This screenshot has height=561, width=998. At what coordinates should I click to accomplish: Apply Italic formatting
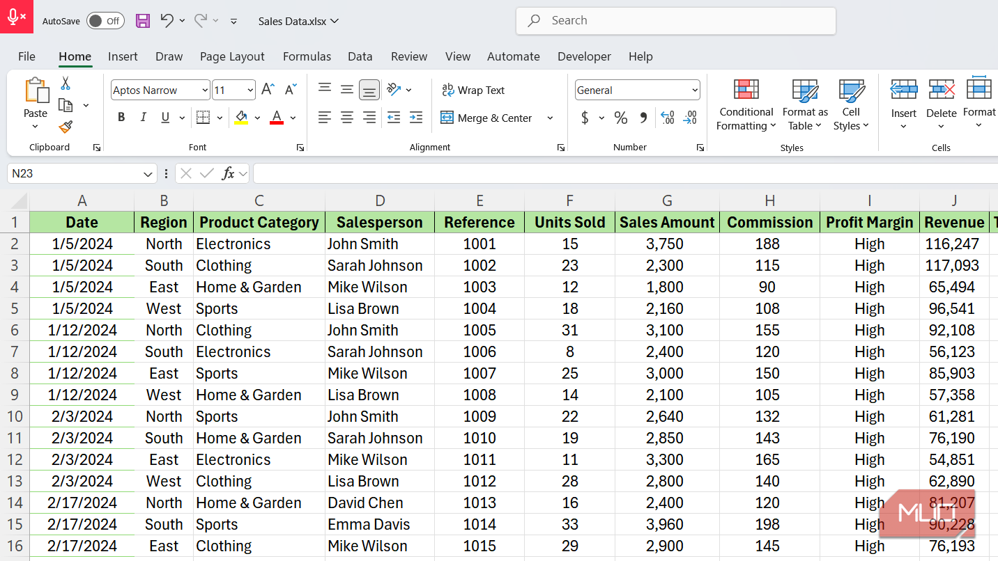point(143,118)
